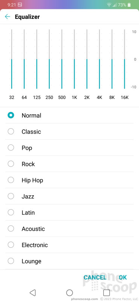
Task: Choose the Lounge preset
Action: (69, 261)
